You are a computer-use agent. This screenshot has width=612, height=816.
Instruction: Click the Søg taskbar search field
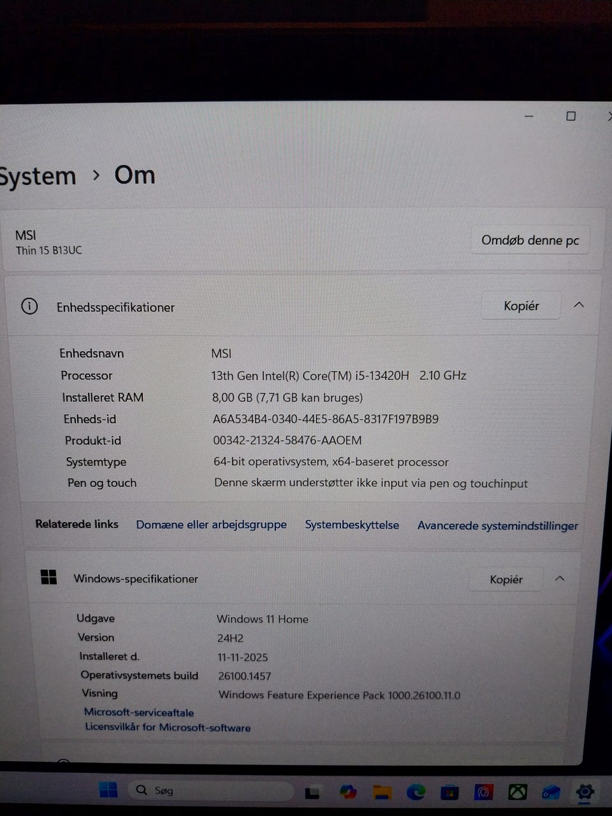(x=212, y=790)
